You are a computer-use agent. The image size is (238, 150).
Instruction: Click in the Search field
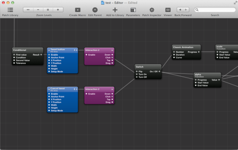point(215,10)
